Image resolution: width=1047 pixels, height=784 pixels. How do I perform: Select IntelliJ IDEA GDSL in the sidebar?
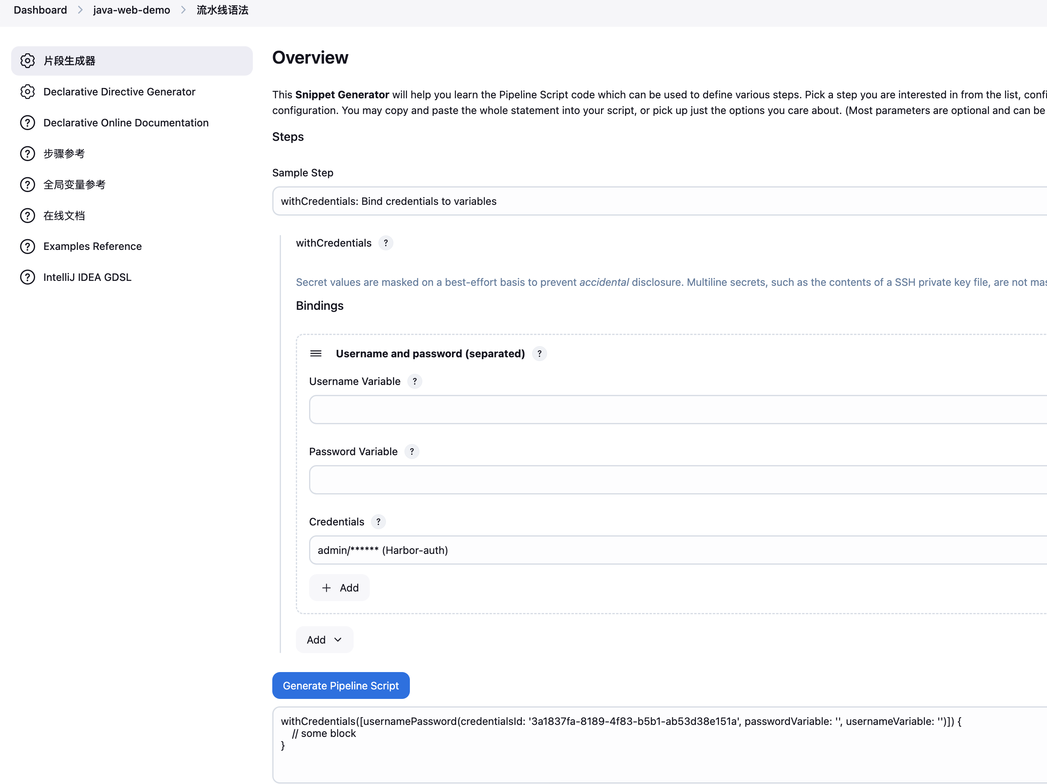[x=87, y=277]
